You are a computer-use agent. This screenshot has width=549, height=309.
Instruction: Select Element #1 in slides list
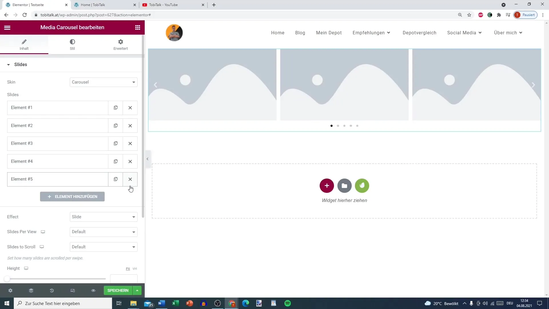tap(58, 108)
